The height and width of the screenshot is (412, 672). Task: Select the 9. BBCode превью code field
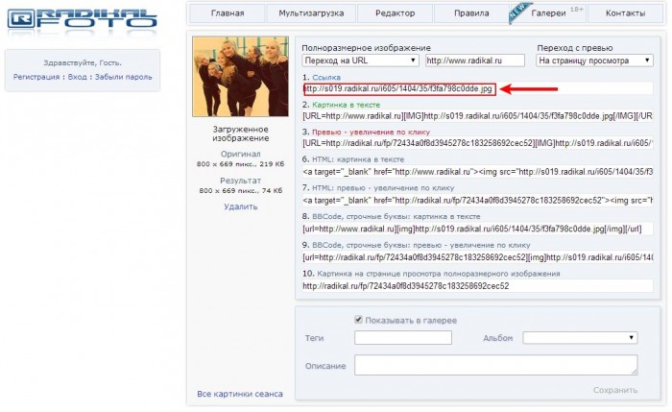(477, 257)
